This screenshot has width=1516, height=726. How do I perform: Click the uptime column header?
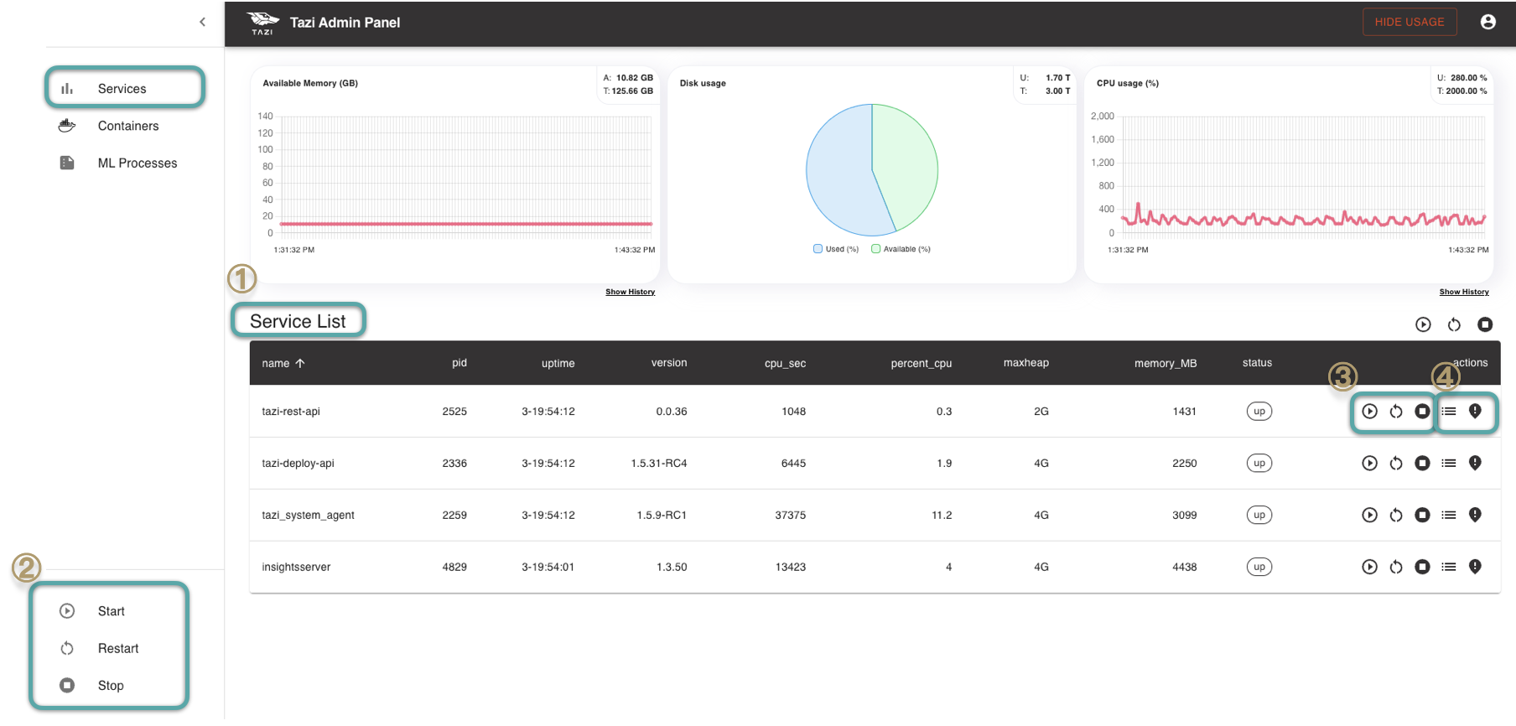(558, 363)
